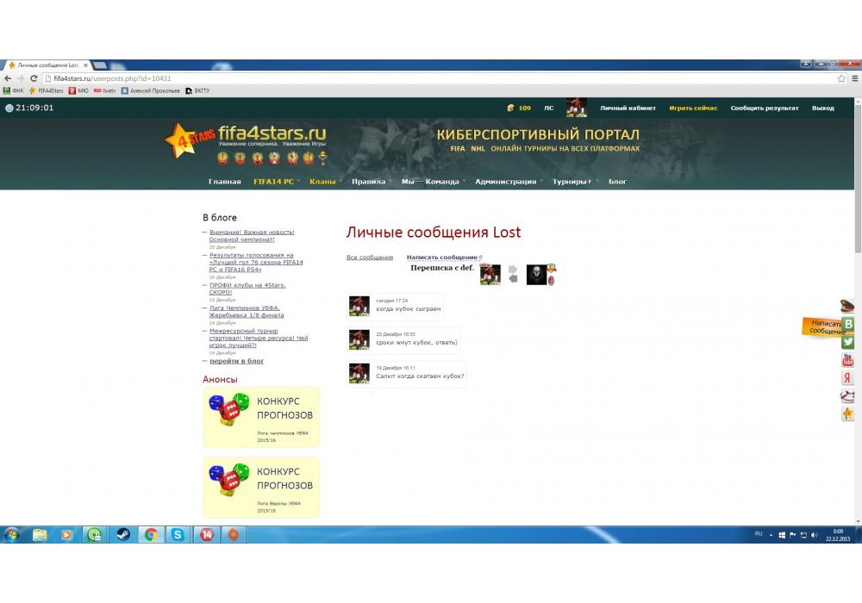Click the gray arrows between avatars
The width and height of the screenshot is (862, 603).
[x=513, y=274]
